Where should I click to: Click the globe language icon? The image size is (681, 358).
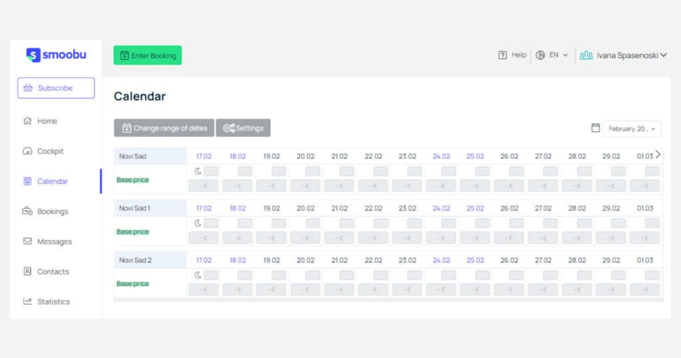pos(540,55)
